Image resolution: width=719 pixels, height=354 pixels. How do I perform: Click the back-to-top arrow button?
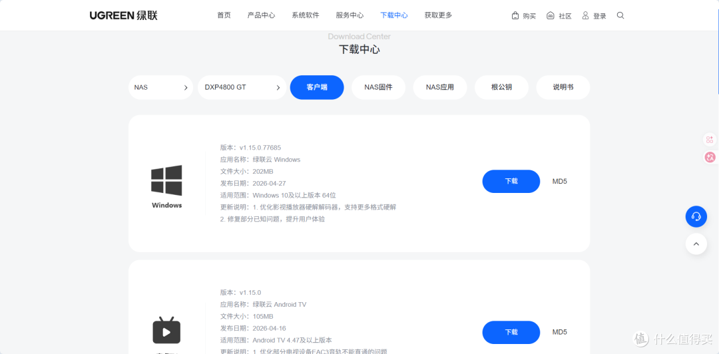(x=696, y=244)
